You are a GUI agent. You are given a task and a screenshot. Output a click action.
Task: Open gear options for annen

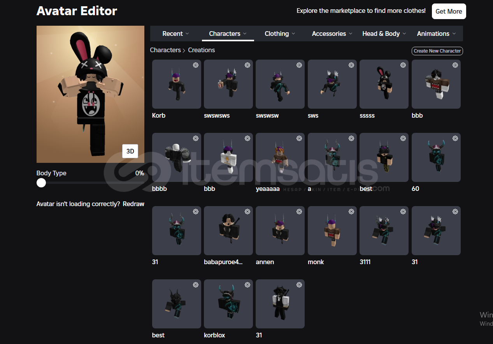[x=299, y=212]
